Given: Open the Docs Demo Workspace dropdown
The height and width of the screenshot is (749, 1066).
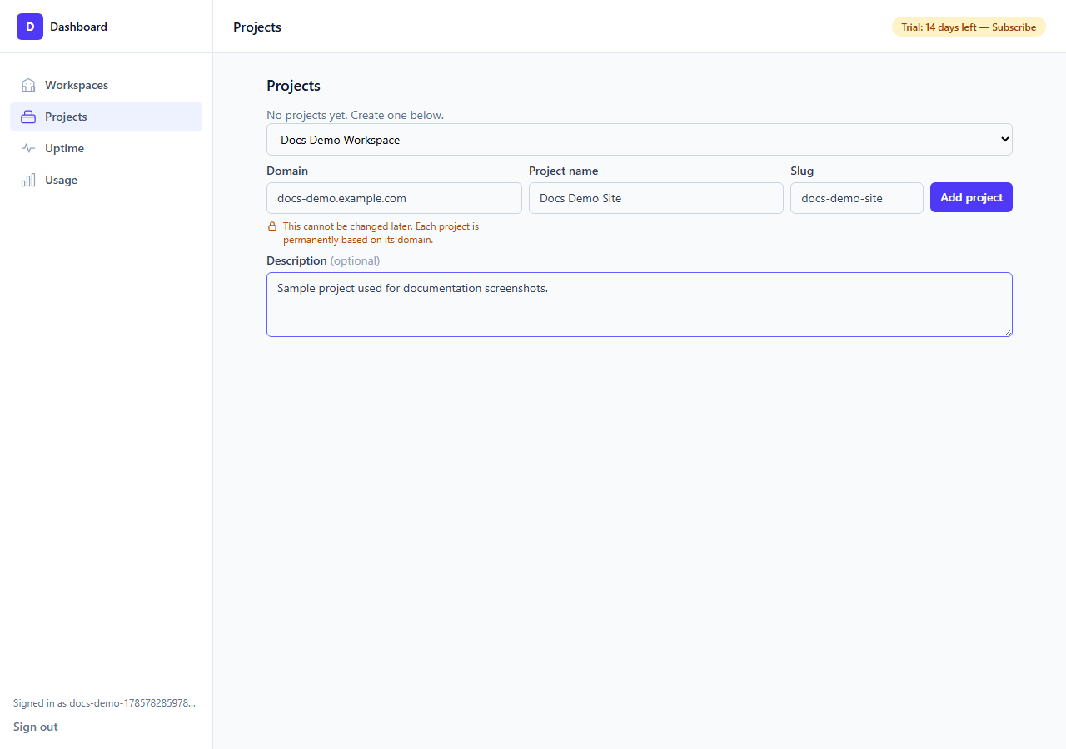Looking at the screenshot, I should click(640, 140).
